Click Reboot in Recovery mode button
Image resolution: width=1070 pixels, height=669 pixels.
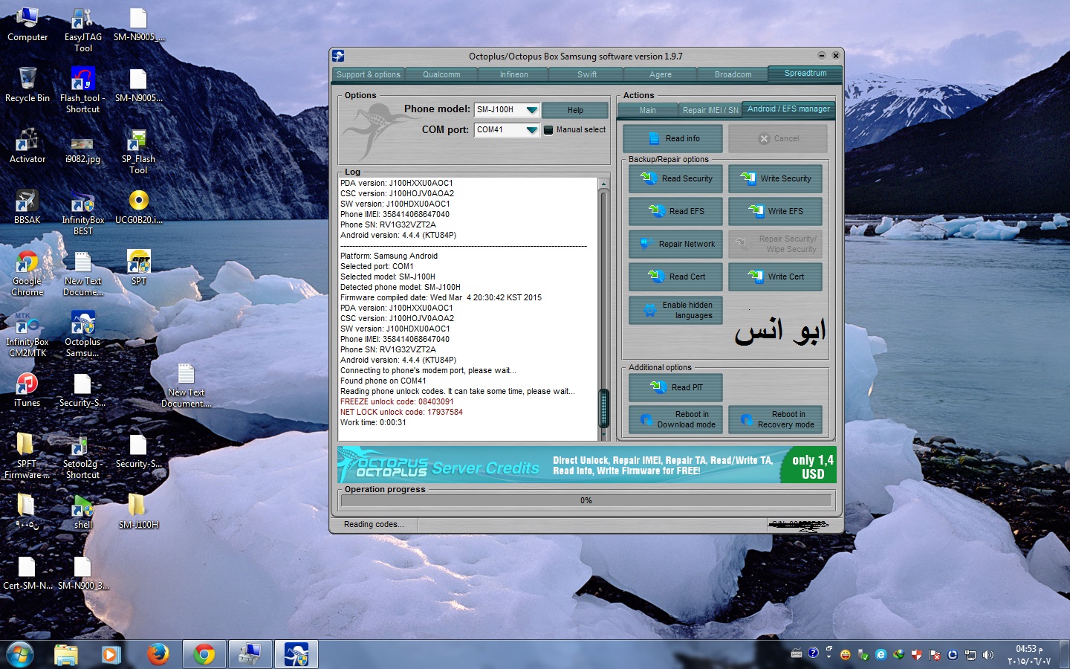(775, 419)
